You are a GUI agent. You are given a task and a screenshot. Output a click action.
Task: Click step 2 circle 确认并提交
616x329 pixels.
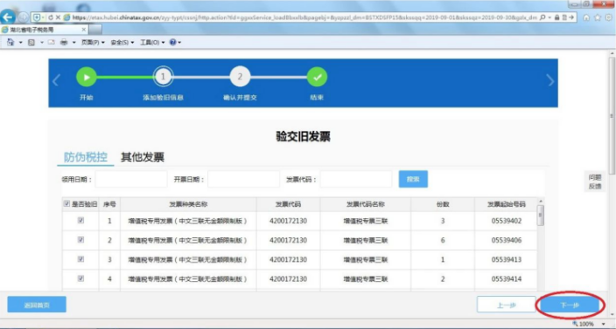[x=240, y=77]
